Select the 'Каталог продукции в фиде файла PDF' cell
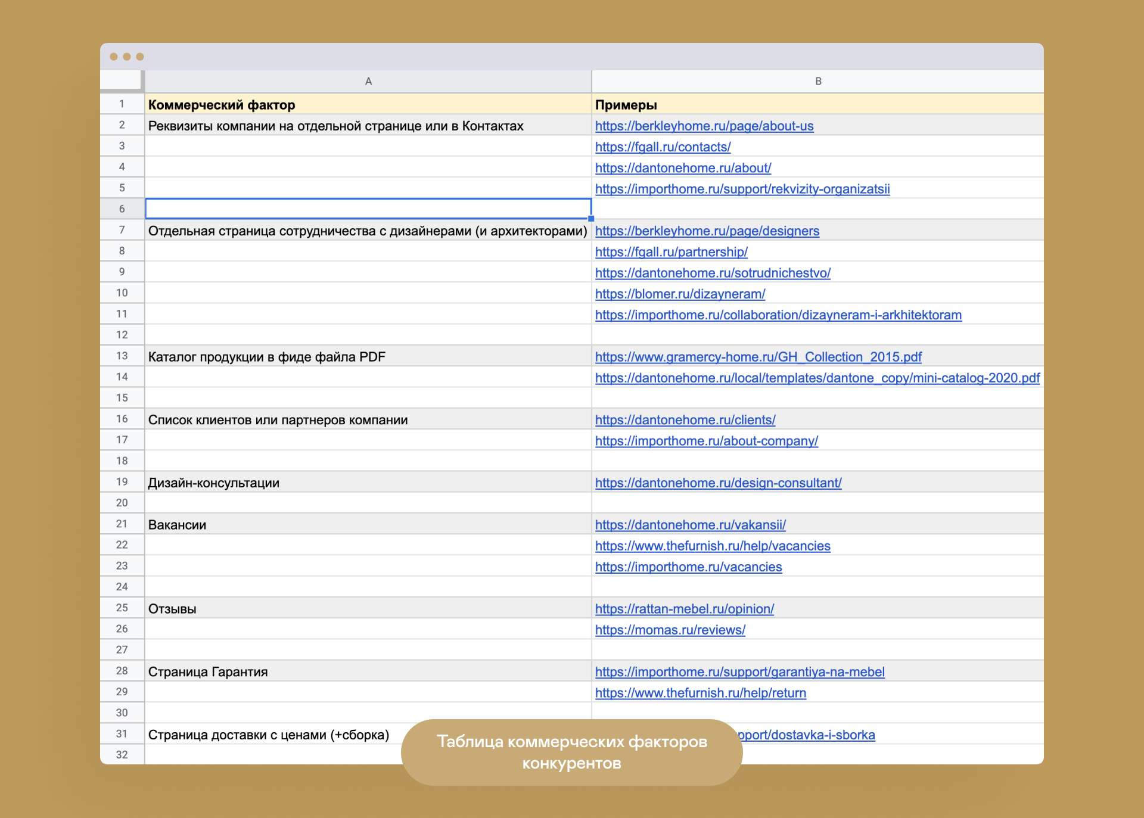The height and width of the screenshot is (818, 1144). (x=368, y=357)
